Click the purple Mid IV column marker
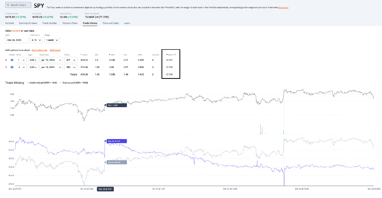 click(167, 55)
